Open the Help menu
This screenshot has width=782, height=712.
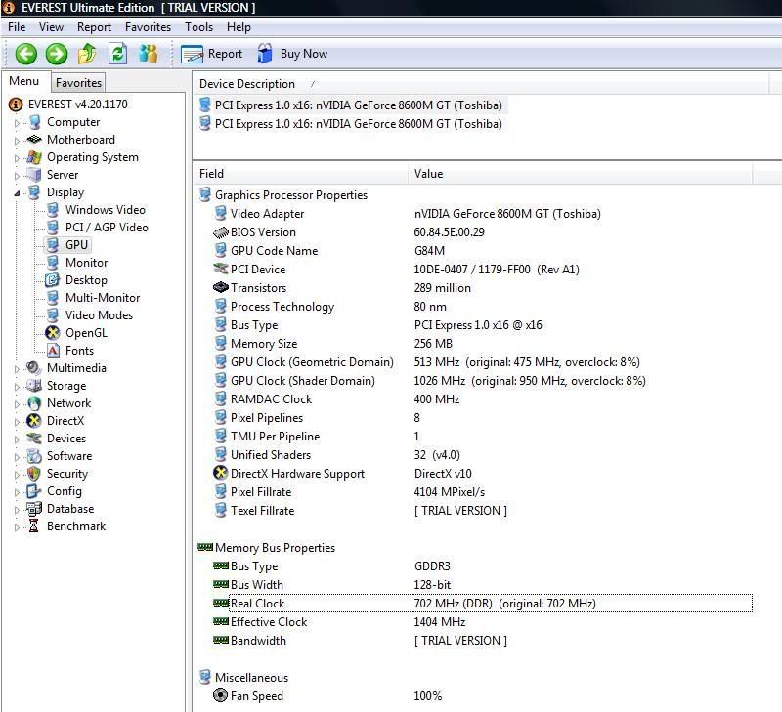point(239,27)
